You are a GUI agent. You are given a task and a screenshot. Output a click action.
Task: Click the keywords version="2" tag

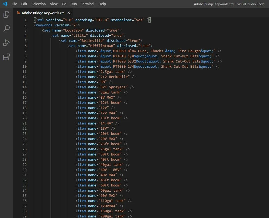tap(57, 25)
